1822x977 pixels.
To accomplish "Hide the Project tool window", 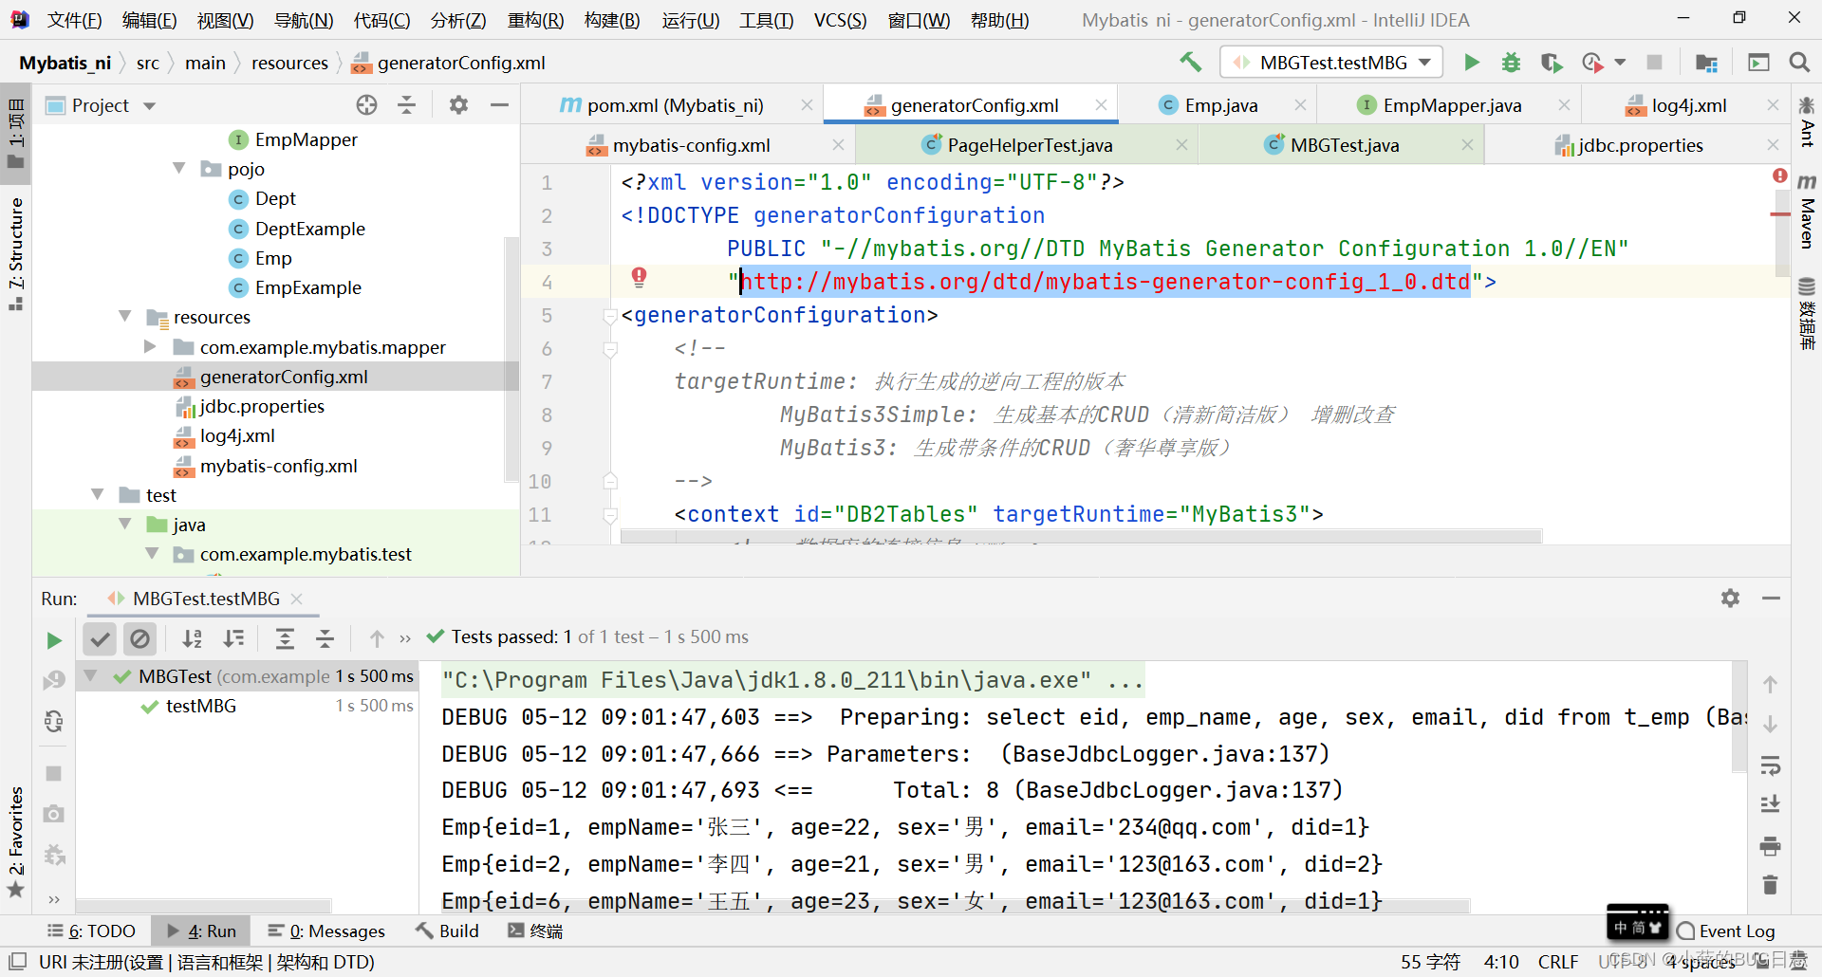I will (x=499, y=105).
